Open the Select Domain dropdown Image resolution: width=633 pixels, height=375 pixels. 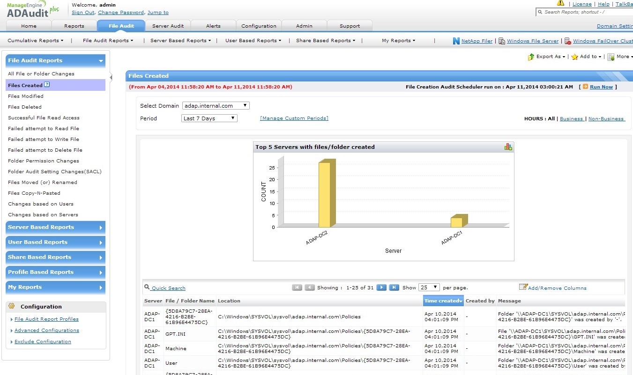click(216, 106)
